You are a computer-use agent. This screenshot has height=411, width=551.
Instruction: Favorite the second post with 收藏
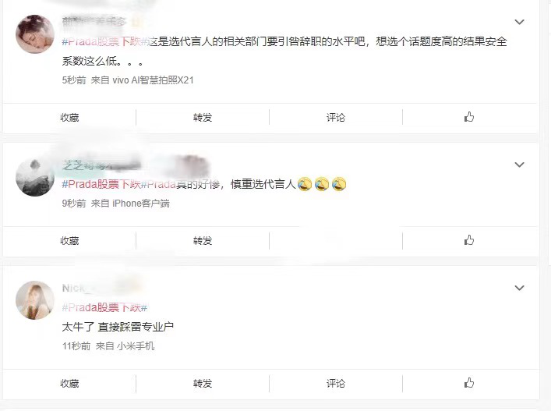pos(69,241)
